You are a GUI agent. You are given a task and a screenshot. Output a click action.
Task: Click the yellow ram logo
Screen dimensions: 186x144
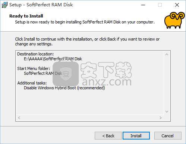tap(174, 20)
